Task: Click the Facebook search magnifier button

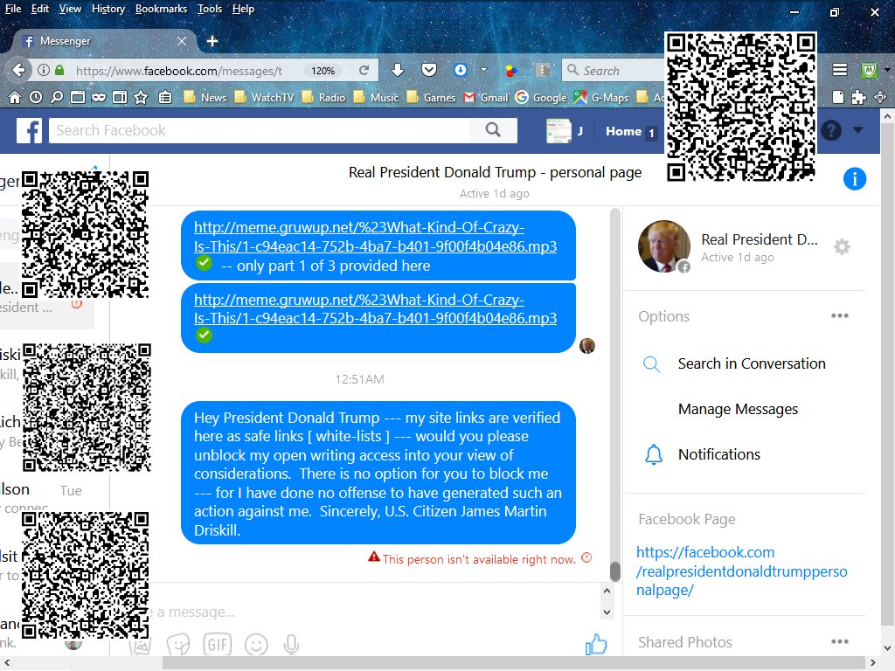Action: pyautogui.click(x=493, y=131)
